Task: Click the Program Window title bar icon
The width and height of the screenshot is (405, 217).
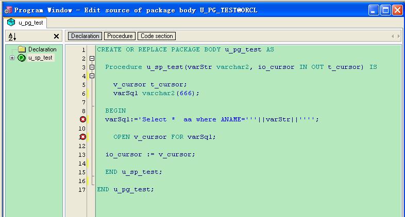Action: (8, 10)
